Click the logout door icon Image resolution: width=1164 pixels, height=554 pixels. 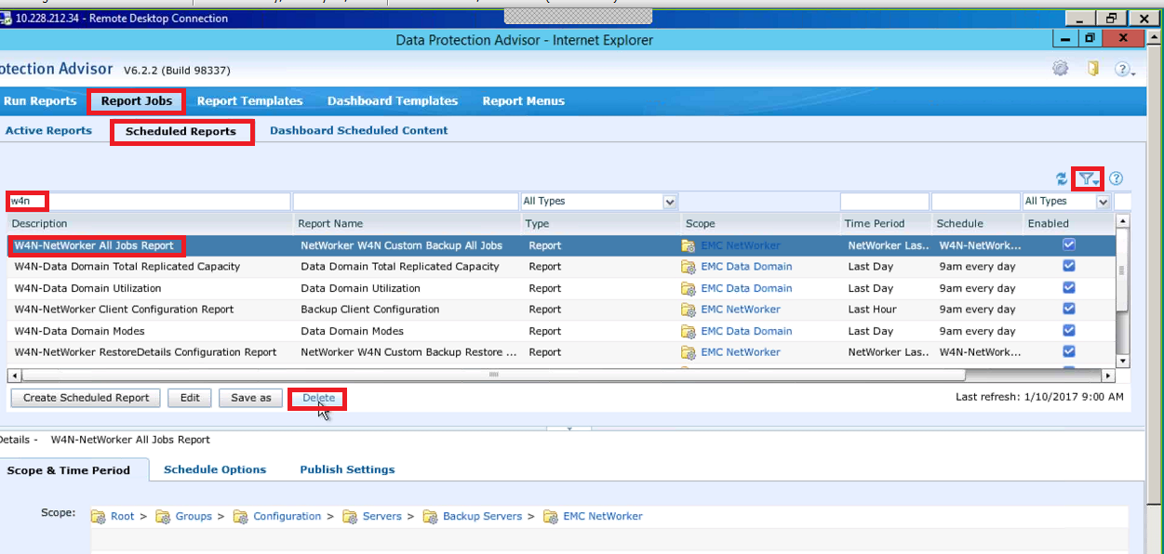coord(1093,69)
